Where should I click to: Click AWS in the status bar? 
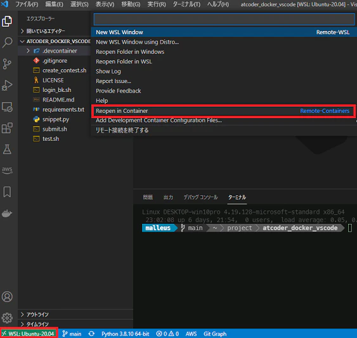point(191,334)
